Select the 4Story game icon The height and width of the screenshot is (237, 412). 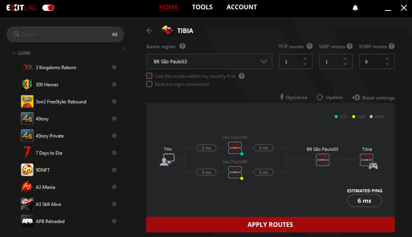27,118
